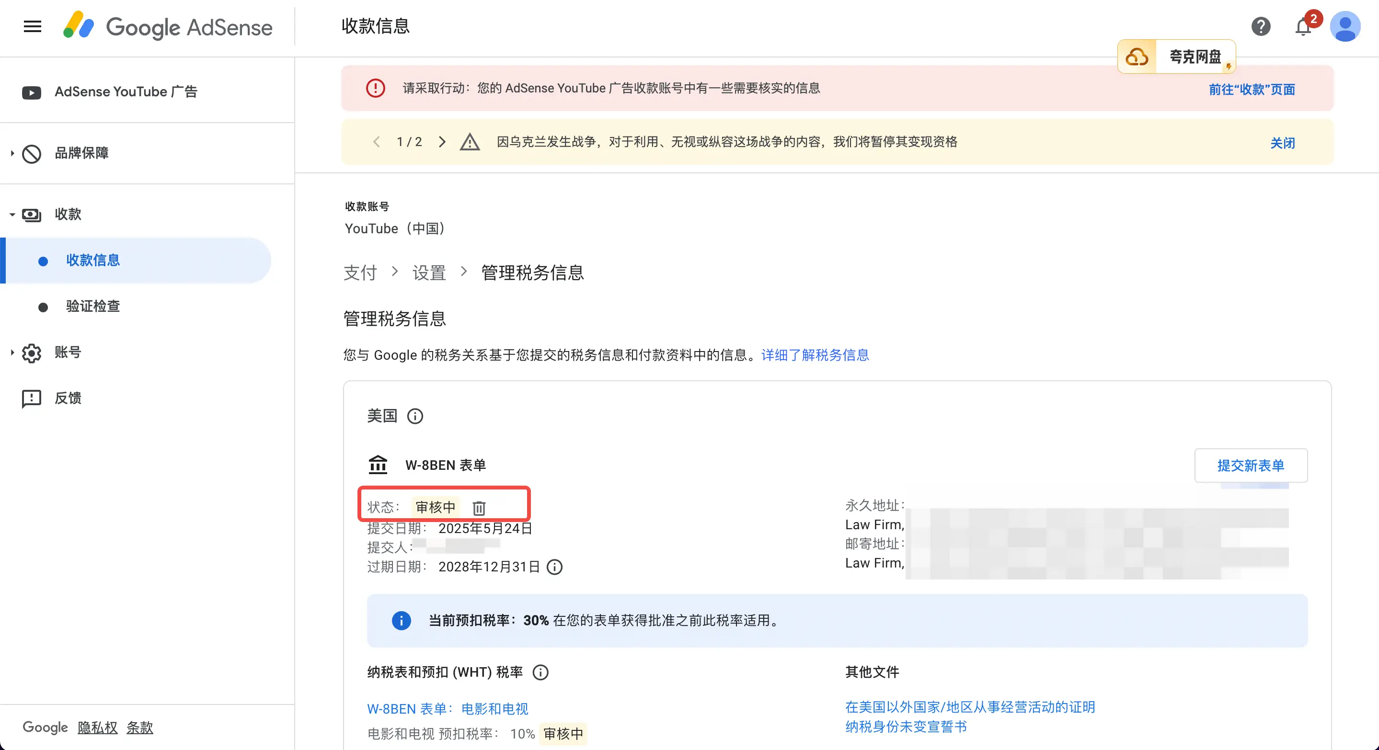Click the 邮寄地址 label
This screenshot has height=750, width=1379.
(875, 544)
